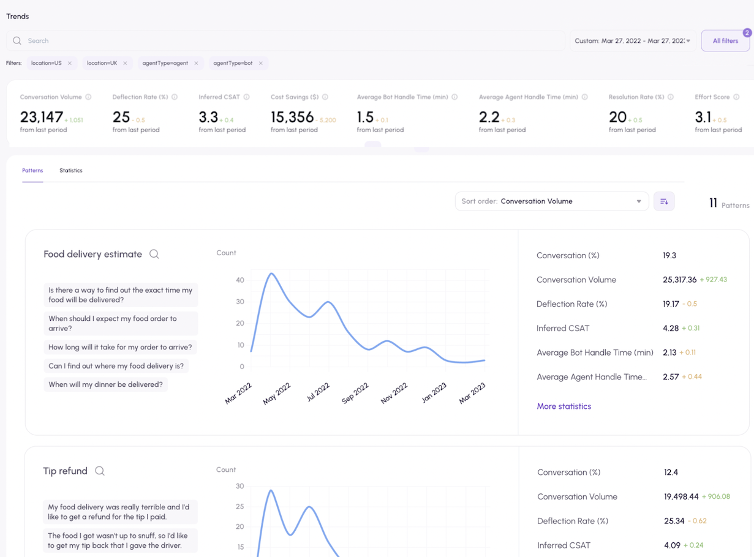
Task: Open the All filters button
Action: click(x=725, y=41)
